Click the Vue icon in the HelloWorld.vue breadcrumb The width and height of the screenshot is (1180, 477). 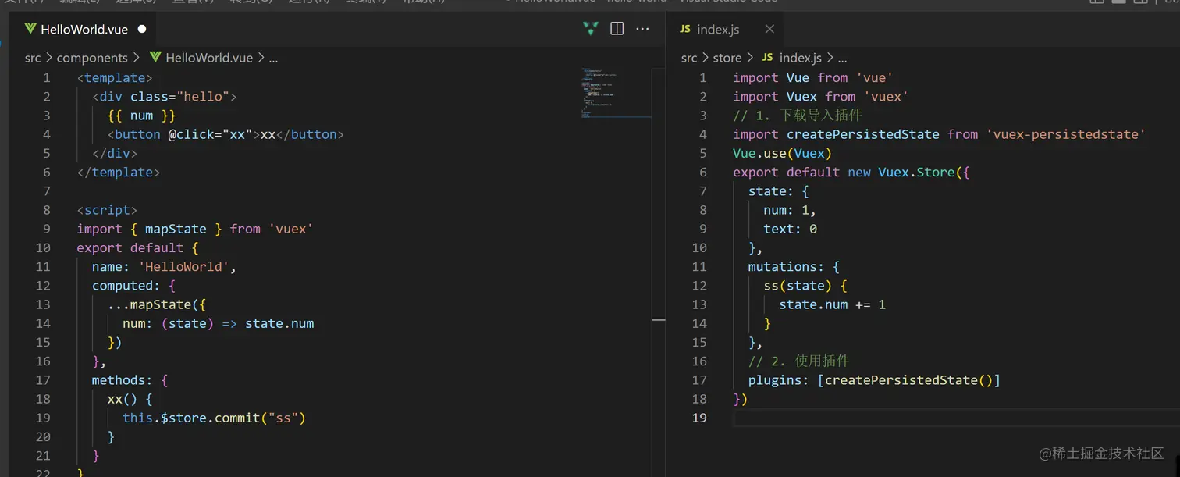point(155,58)
